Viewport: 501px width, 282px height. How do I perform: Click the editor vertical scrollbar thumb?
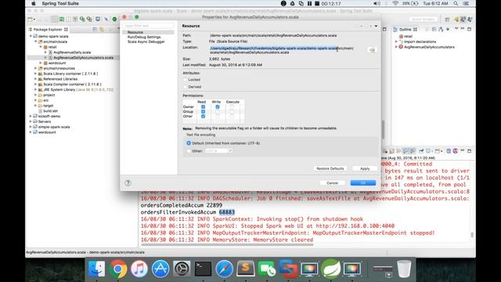tap(383, 128)
